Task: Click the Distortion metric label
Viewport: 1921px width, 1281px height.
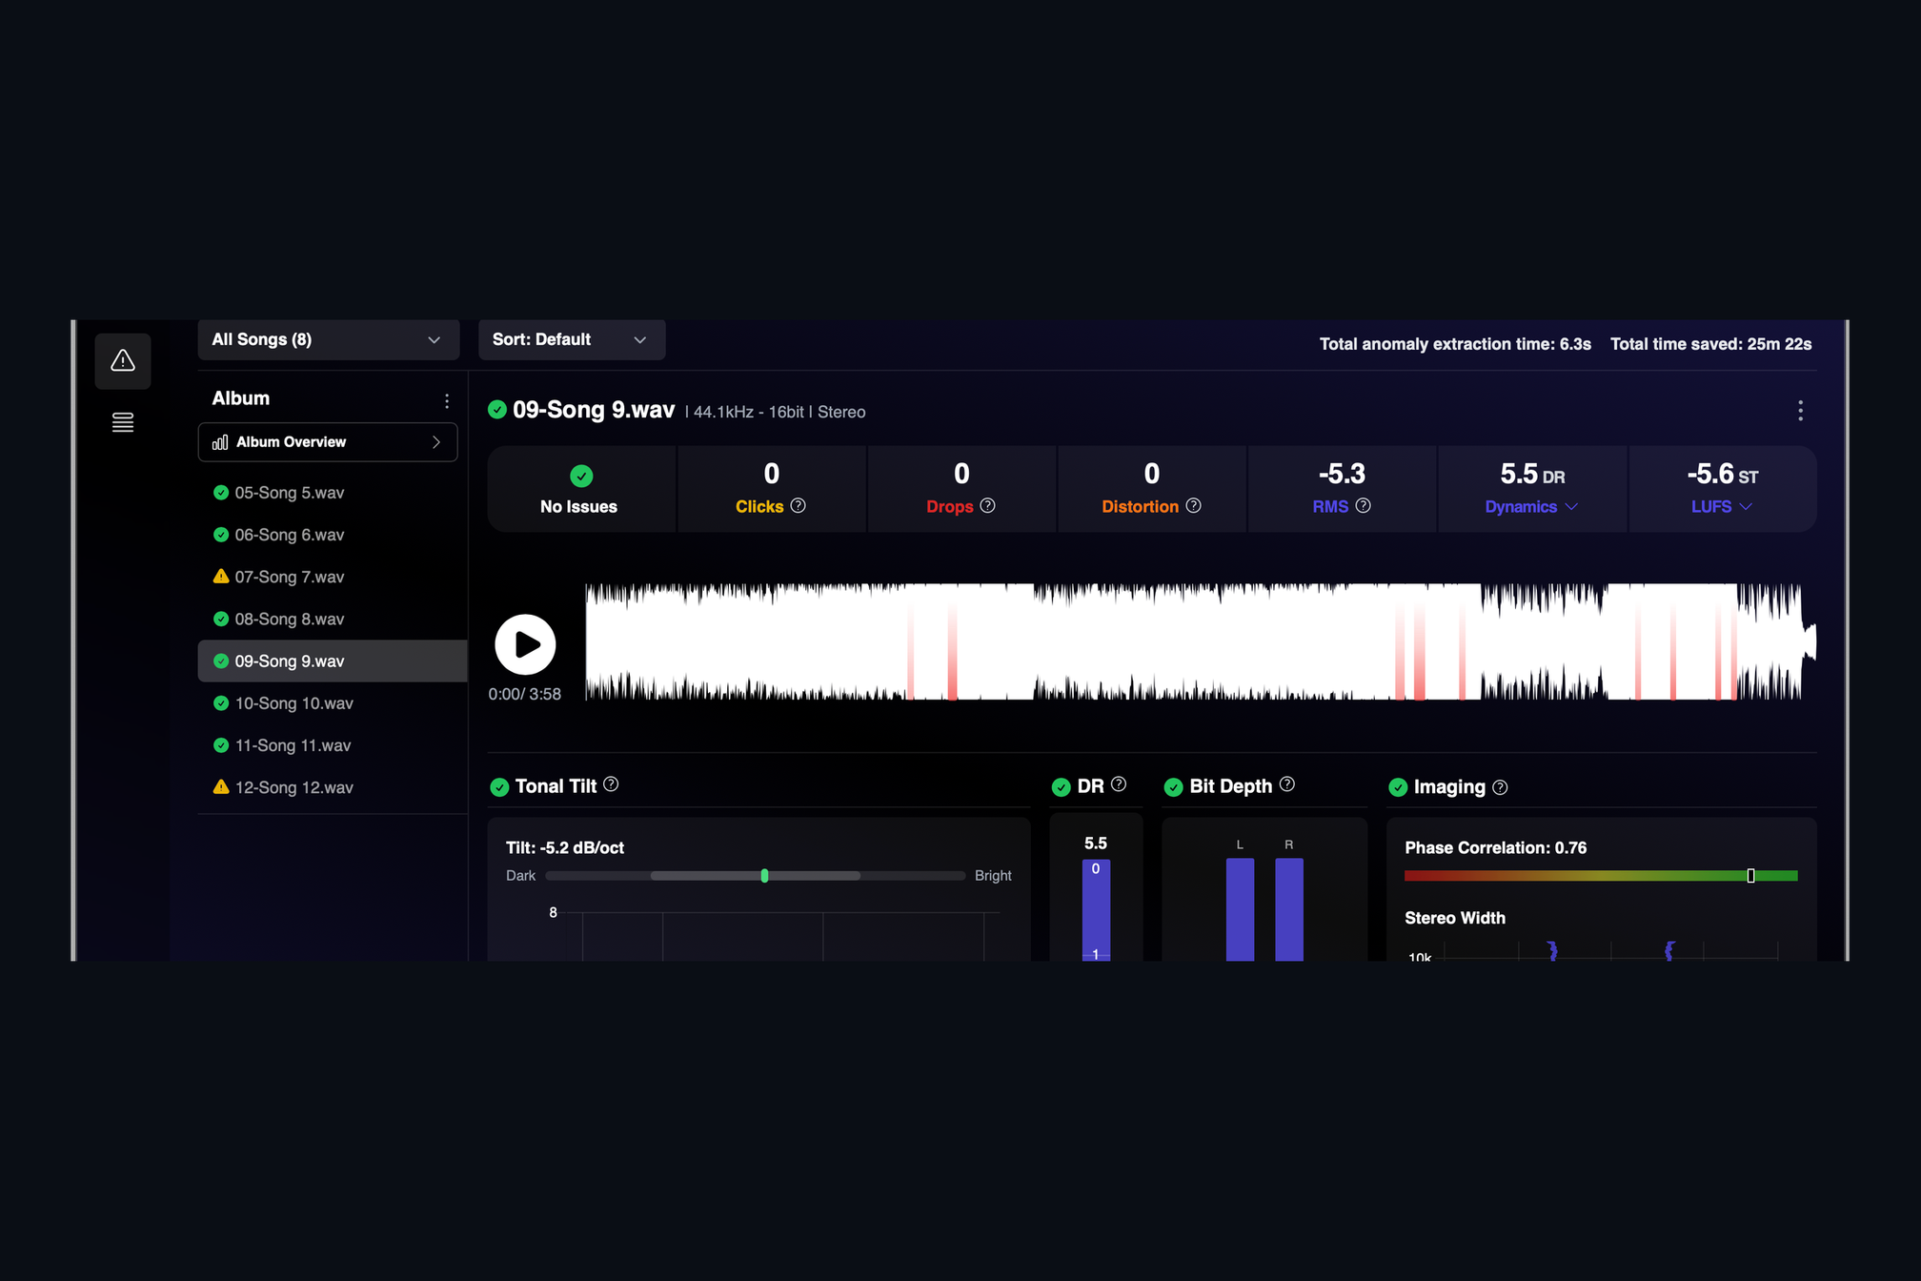Action: pyautogui.click(x=1140, y=507)
